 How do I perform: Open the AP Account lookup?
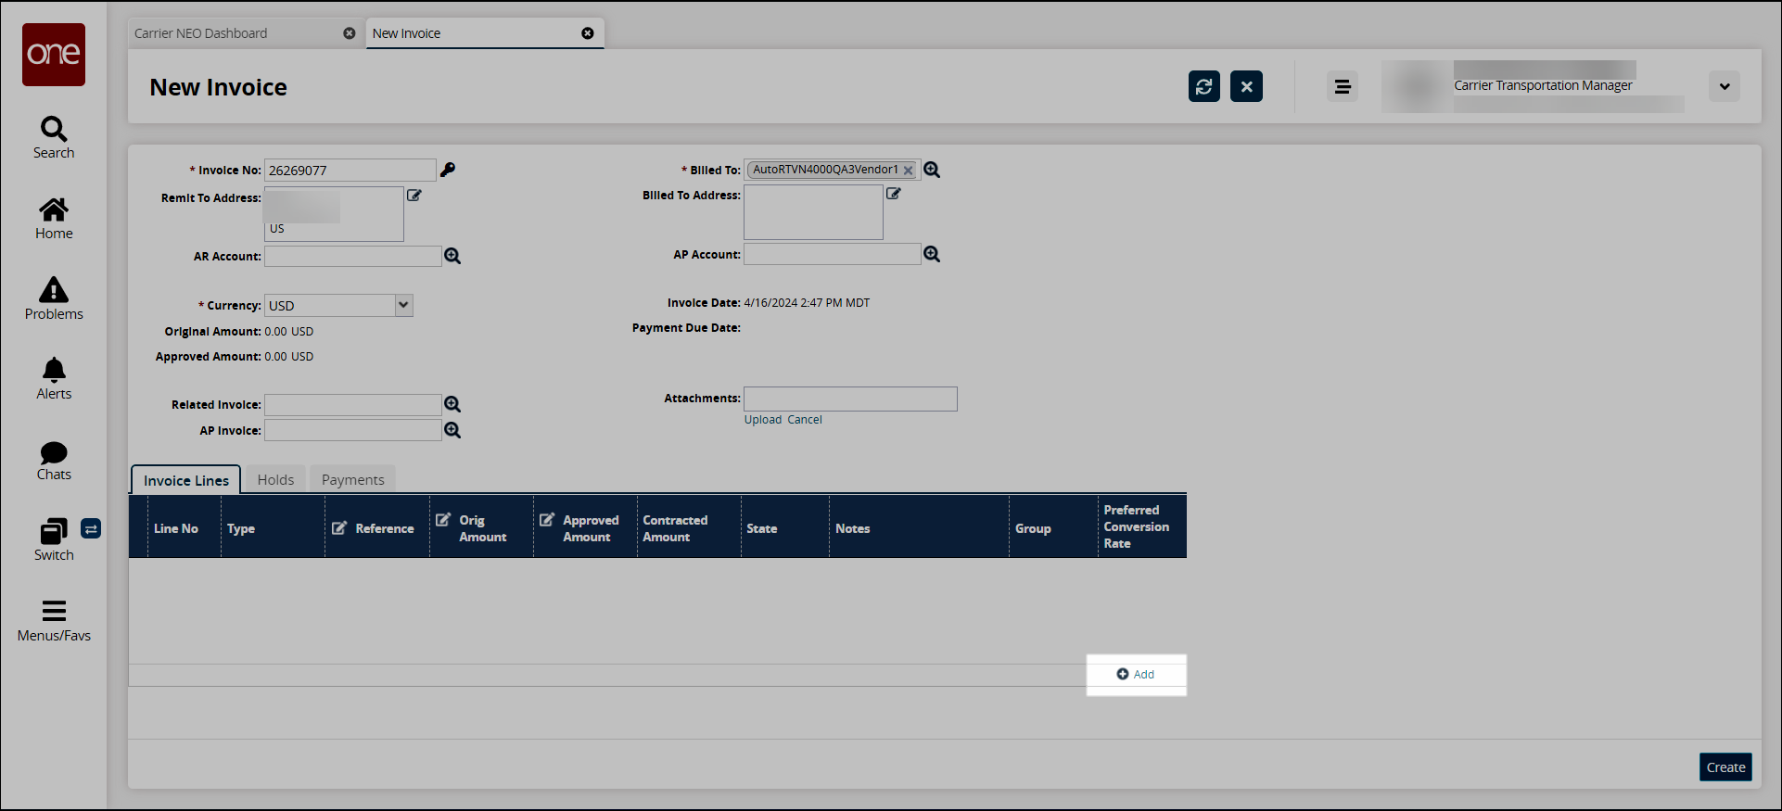[932, 254]
